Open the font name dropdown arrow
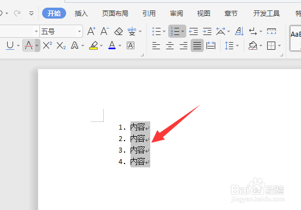Screen dimensions: 301x210 [36, 31]
